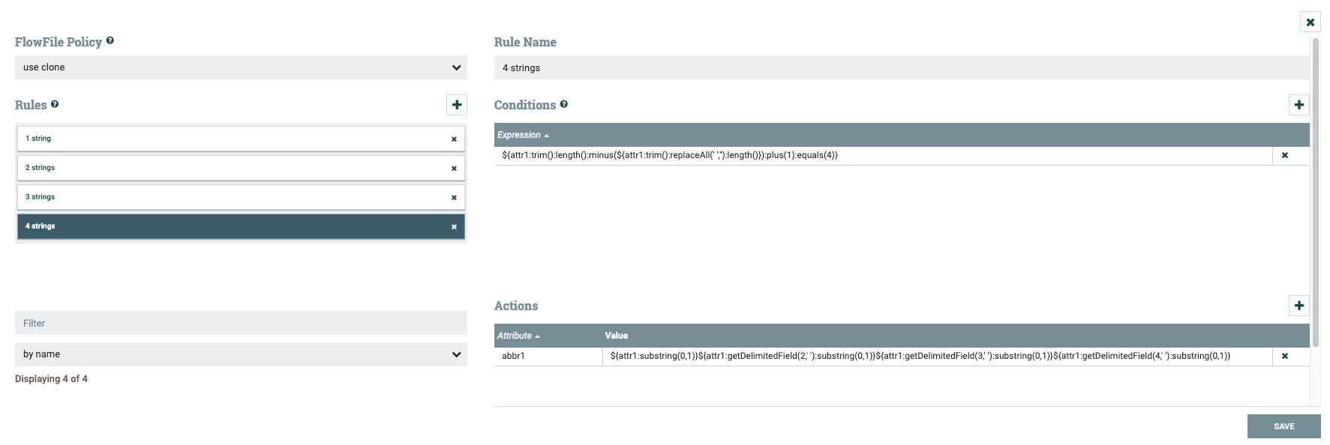This screenshot has height=445, width=1330.
Task: Click the vertical scrollbar on the right
Action: tap(1315, 192)
